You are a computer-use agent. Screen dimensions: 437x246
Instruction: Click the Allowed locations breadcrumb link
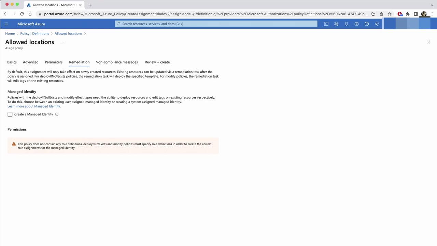click(68, 33)
